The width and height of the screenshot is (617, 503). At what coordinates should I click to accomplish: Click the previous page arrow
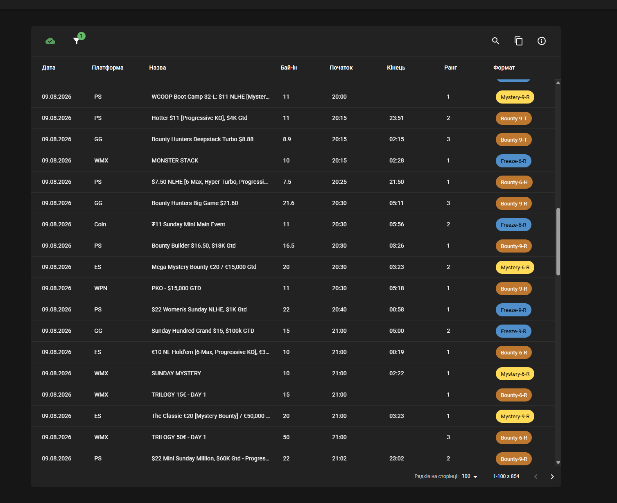click(x=536, y=476)
